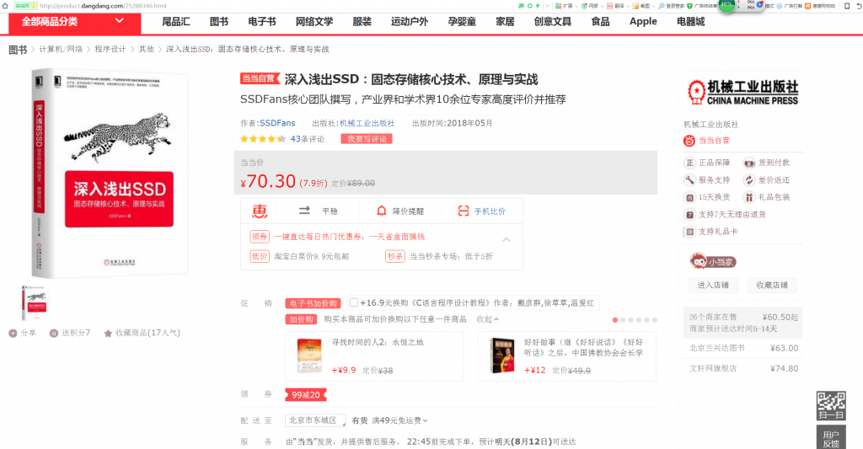The image size is (863, 449).
Task: Open the 尾品汇 navigation tab
Action: [175, 22]
